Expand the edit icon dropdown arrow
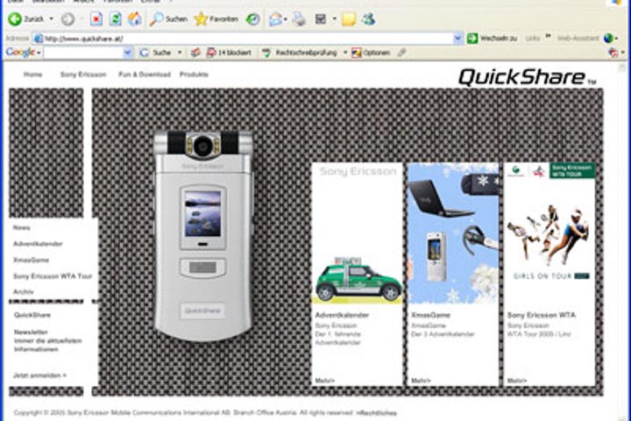 click(334, 19)
